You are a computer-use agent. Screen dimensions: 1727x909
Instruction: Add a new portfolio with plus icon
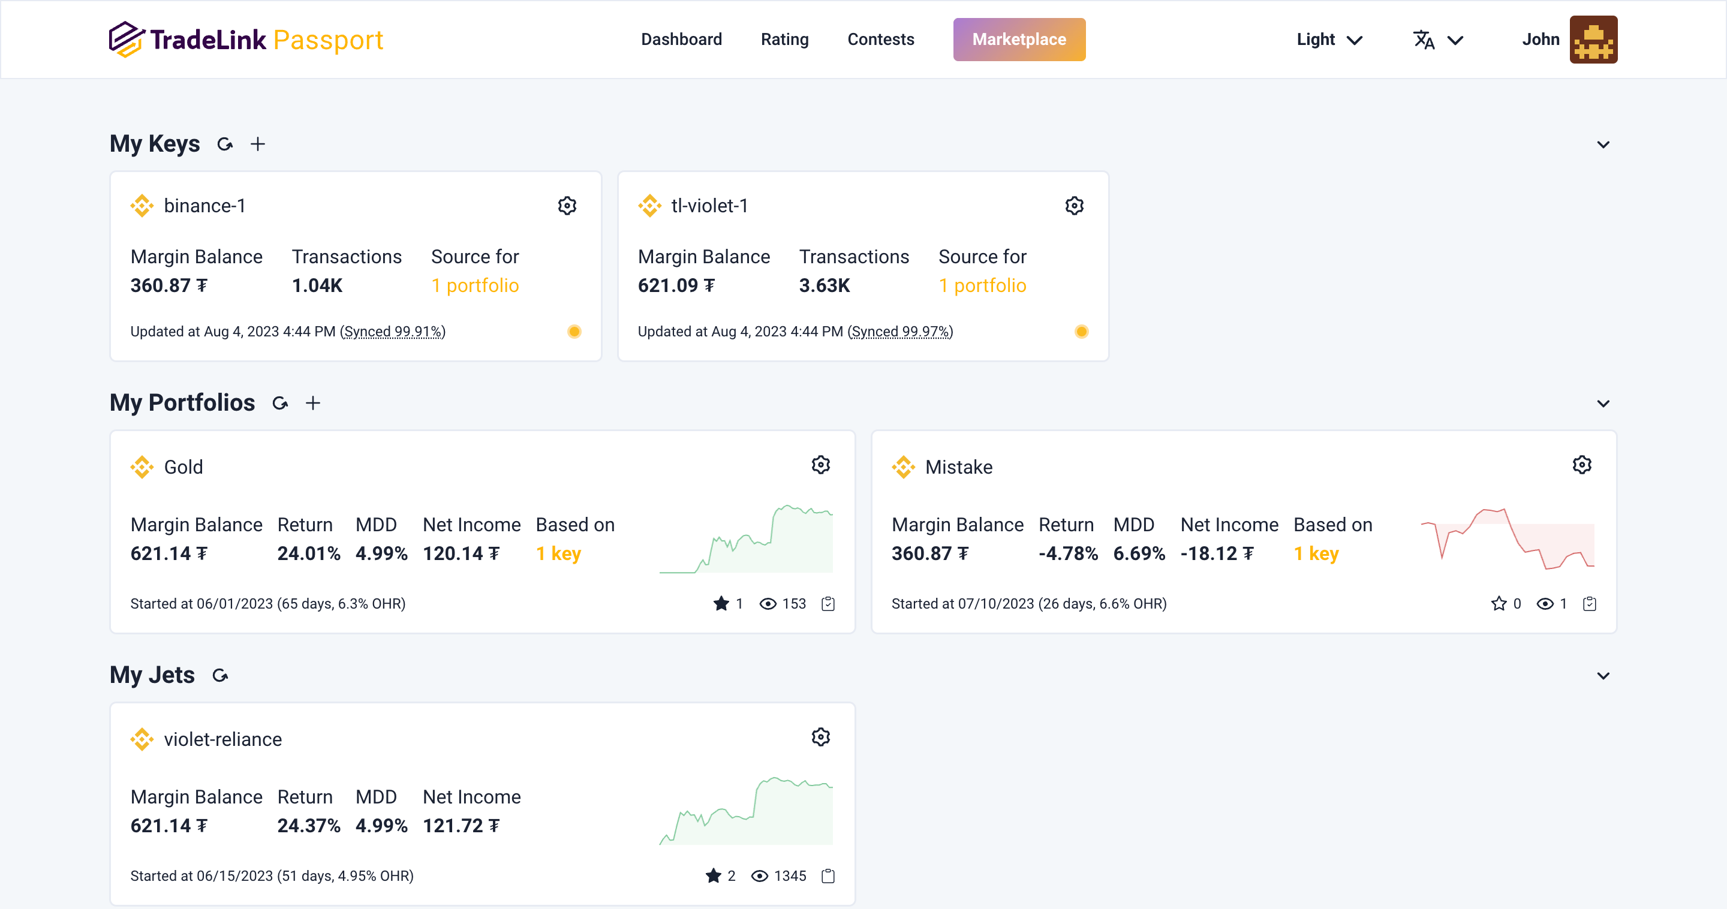tap(313, 403)
